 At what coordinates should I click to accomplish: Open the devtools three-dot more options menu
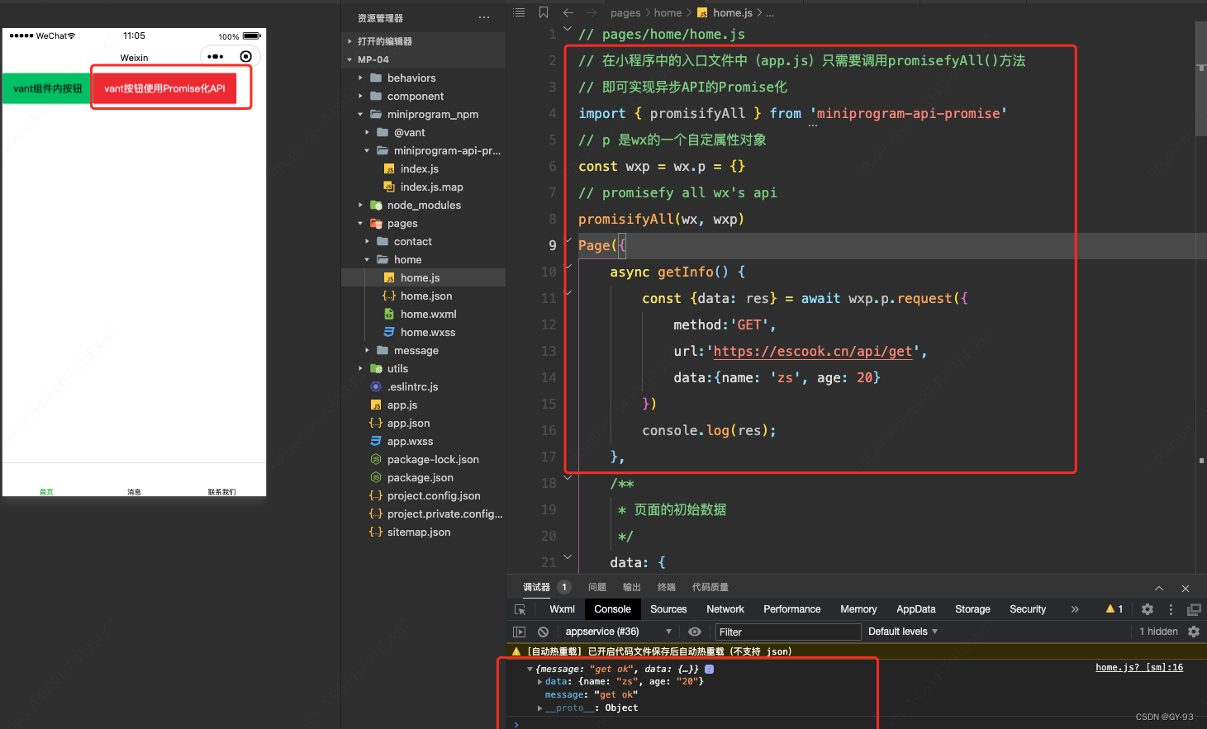point(1171,609)
